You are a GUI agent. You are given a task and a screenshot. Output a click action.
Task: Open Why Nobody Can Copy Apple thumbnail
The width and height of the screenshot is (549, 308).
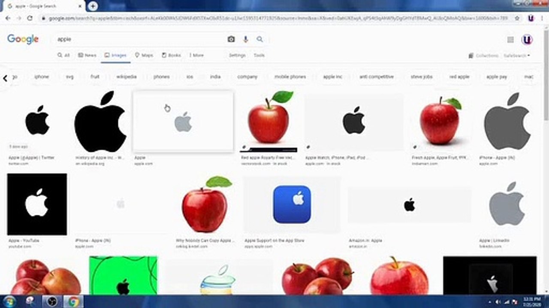coord(205,205)
